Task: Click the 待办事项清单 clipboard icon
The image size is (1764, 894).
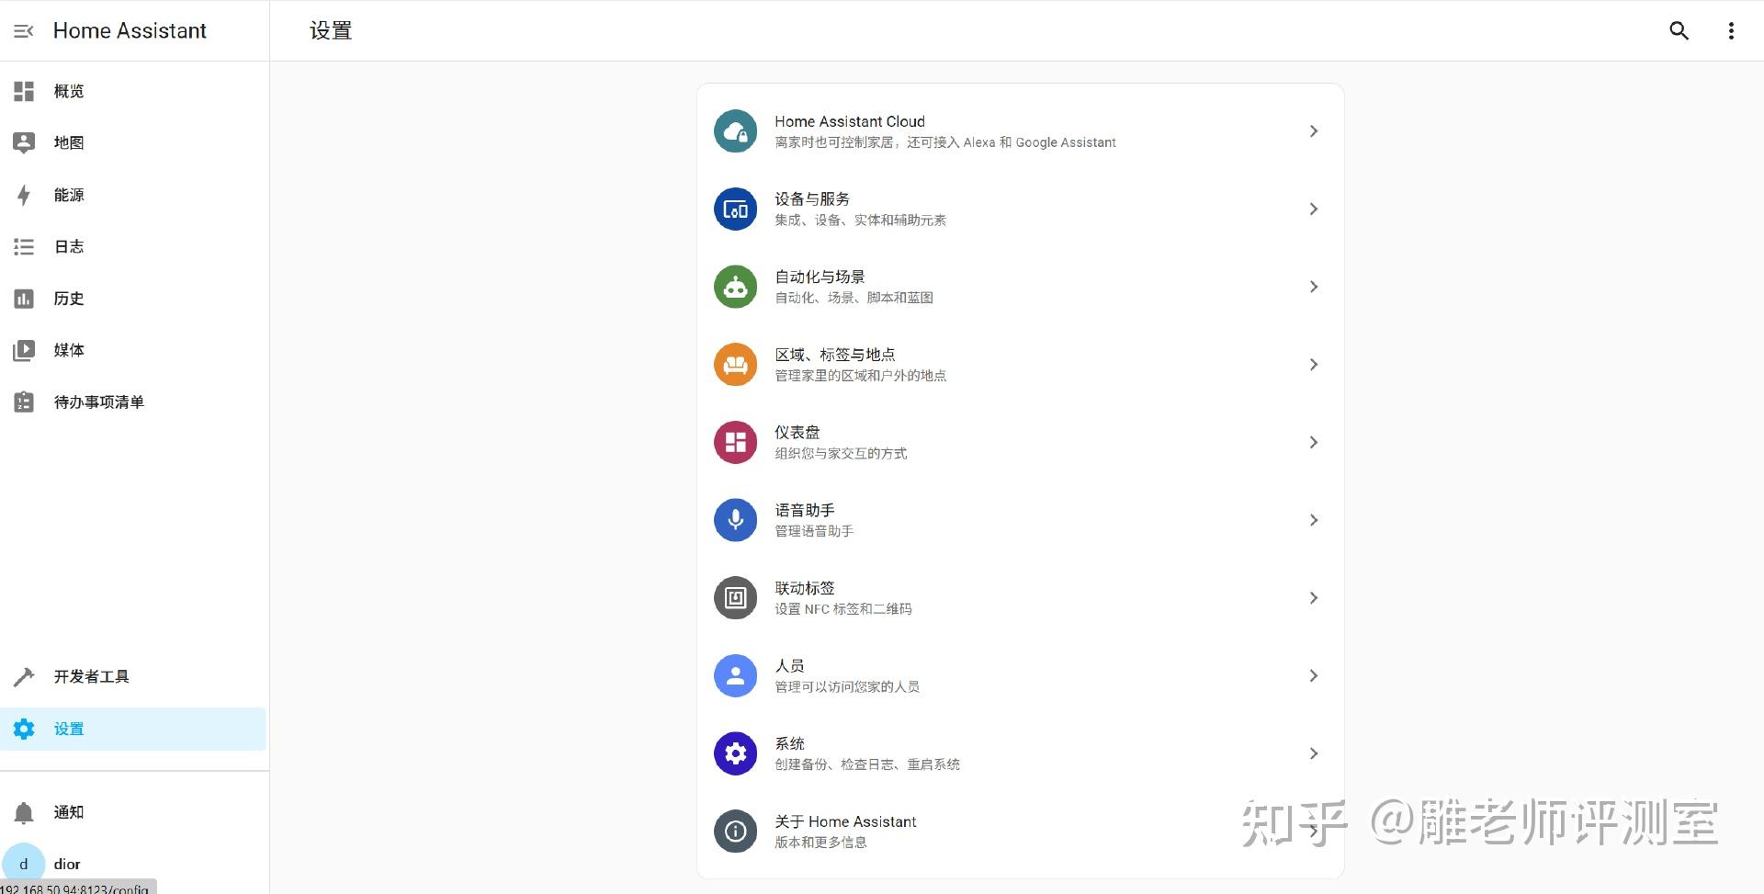Action: tap(24, 402)
